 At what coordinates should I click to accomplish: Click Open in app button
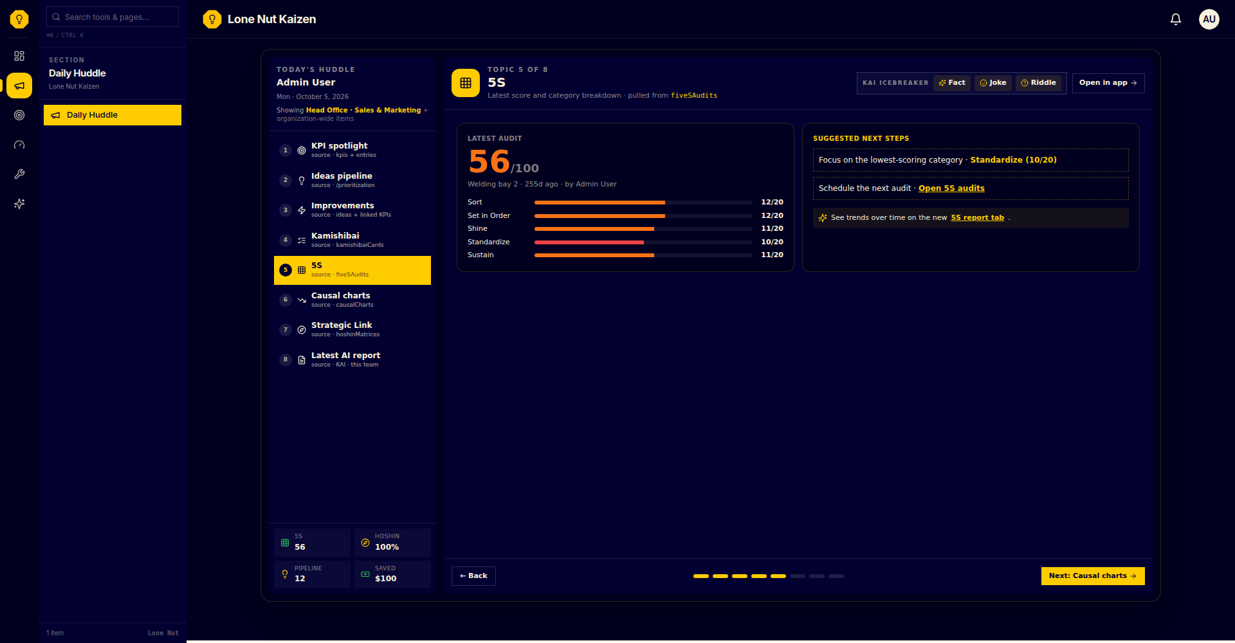click(x=1108, y=83)
